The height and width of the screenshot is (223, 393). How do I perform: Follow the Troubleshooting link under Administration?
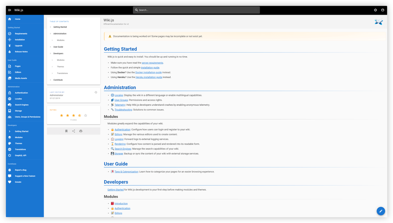click(x=123, y=110)
